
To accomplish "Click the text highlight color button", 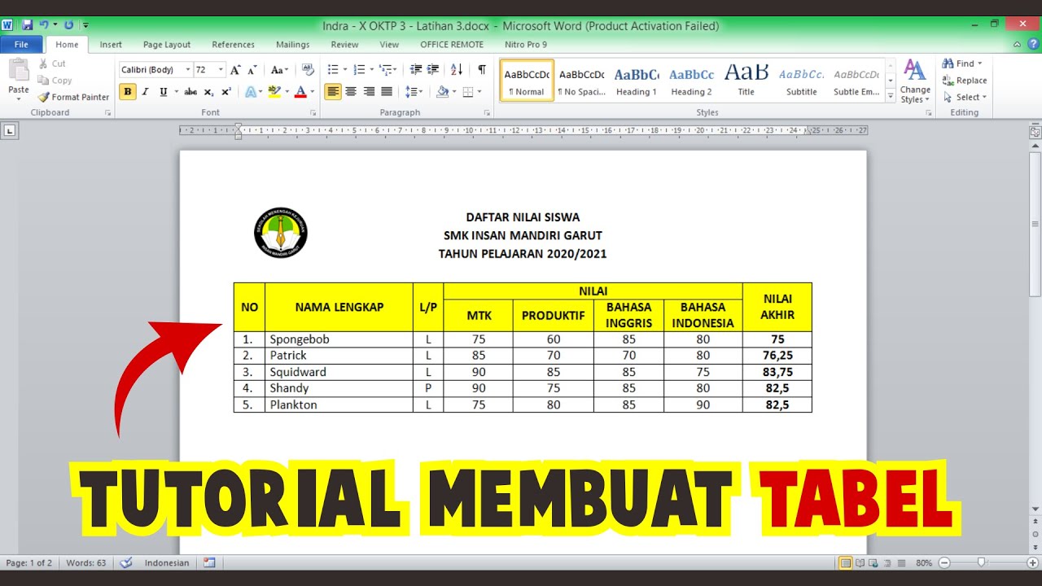I will click(274, 92).
